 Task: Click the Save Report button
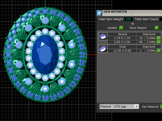point(138,28)
